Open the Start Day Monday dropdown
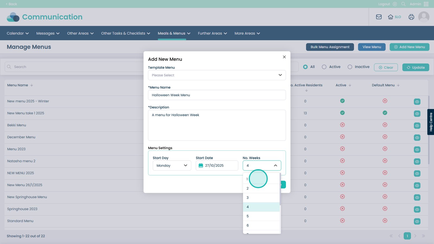434x244 pixels. pos(172,165)
